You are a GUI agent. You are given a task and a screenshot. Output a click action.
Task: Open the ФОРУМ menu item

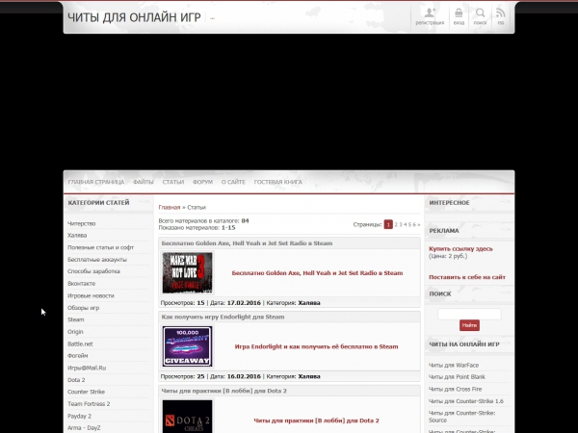202,182
